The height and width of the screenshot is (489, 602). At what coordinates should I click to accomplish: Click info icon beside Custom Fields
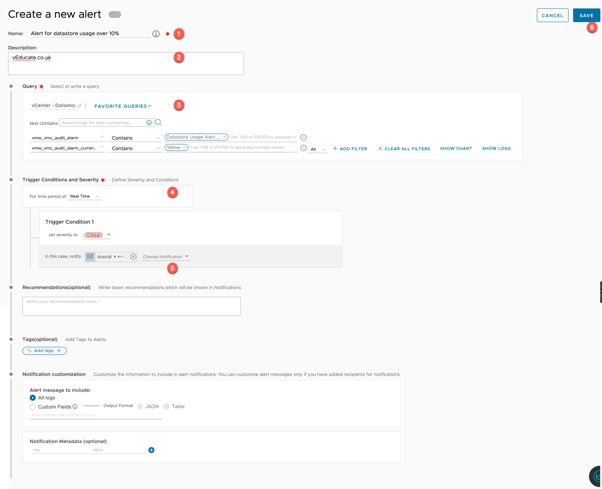[75, 407]
